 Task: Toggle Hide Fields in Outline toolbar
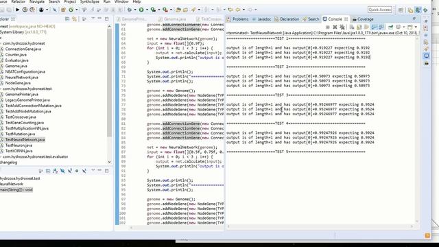62,171
